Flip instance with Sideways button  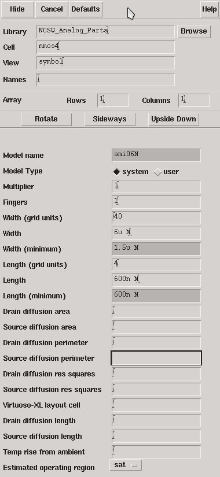tap(109, 119)
